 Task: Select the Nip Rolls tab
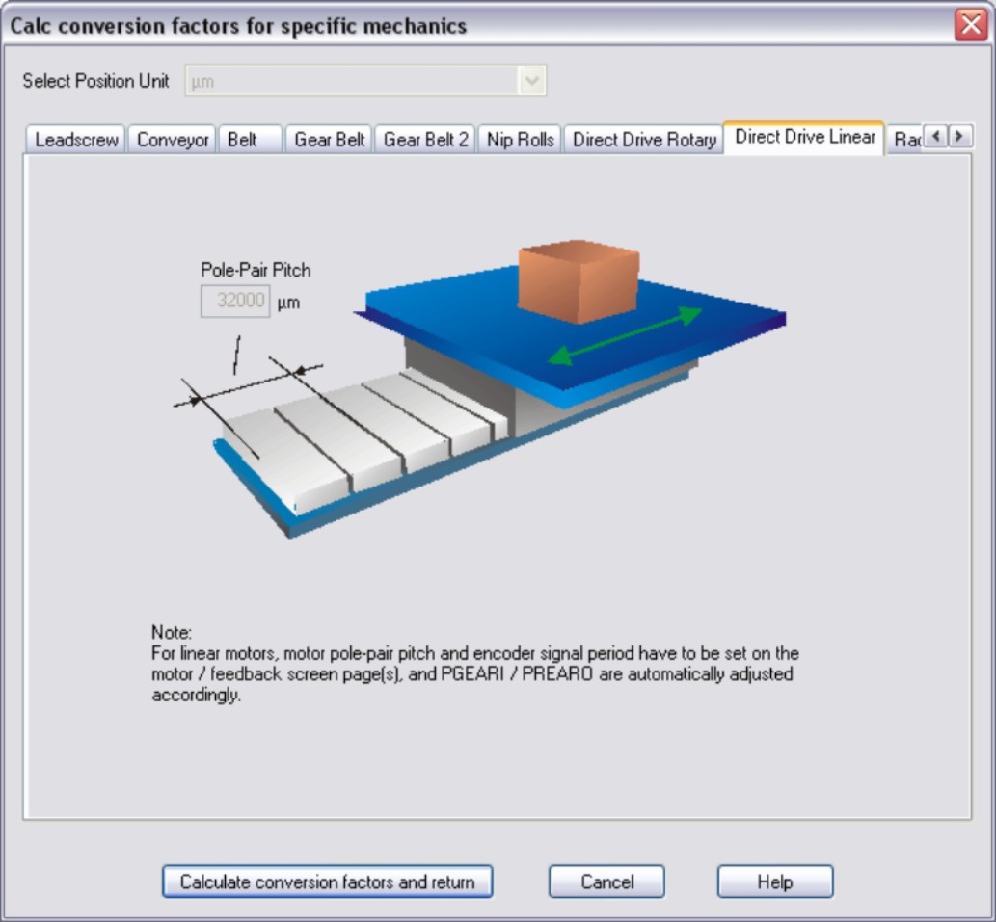(520, 140)
